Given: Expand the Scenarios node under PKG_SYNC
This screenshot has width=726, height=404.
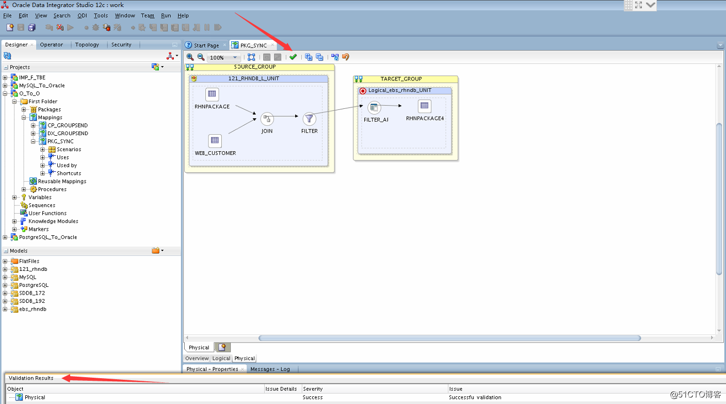Looking at the screenshot, I should (x=42, y=149).
